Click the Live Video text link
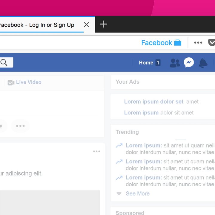This screenshot has width=215, height=215. [x=29, y=82]
